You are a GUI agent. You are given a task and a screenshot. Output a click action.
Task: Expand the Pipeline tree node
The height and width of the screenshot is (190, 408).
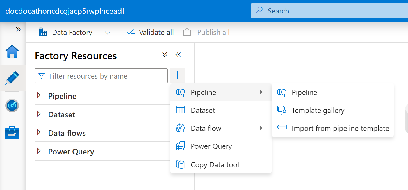click(x=39, y=96)
